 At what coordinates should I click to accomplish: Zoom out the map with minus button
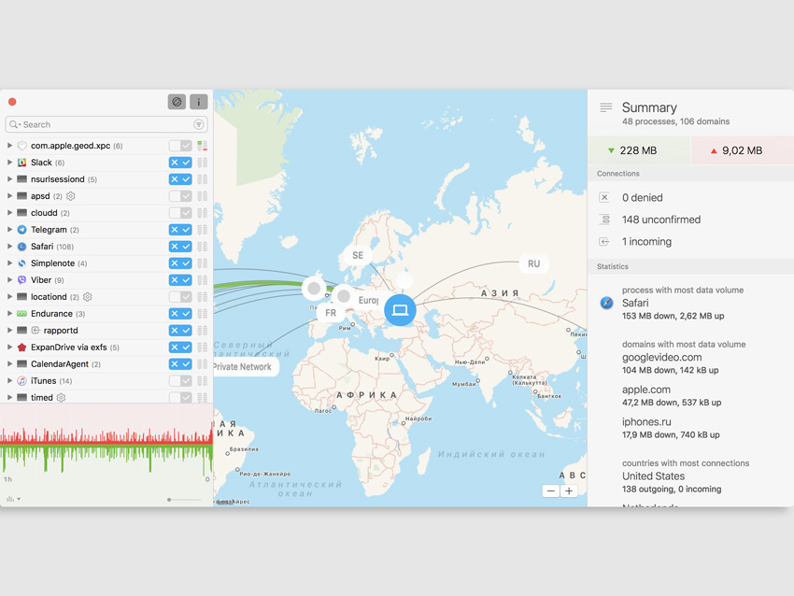(x=550, y=490)
